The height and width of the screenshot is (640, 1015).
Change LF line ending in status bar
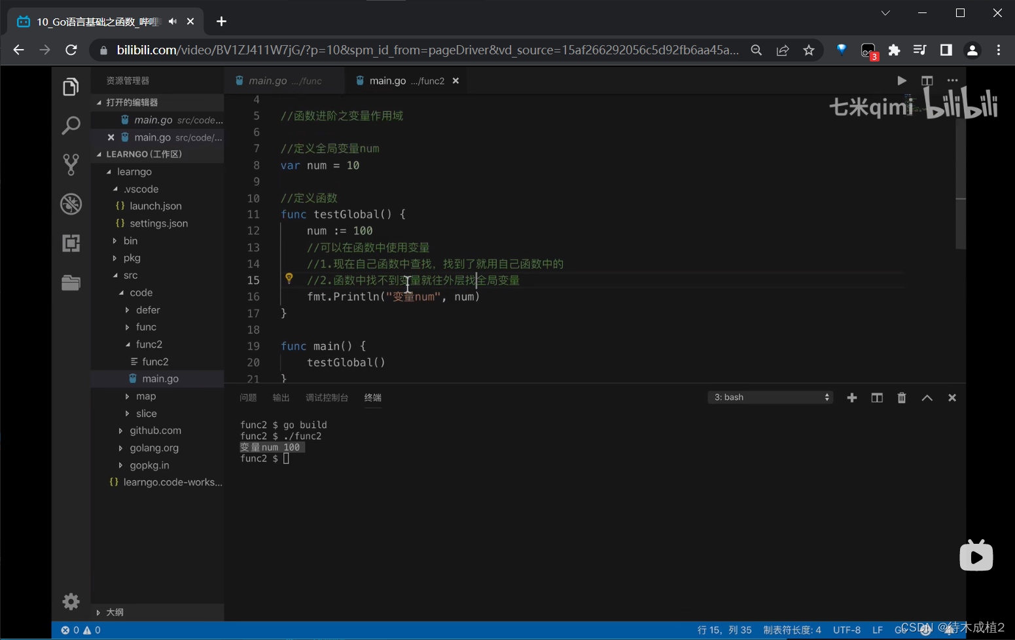pos(878,630)
